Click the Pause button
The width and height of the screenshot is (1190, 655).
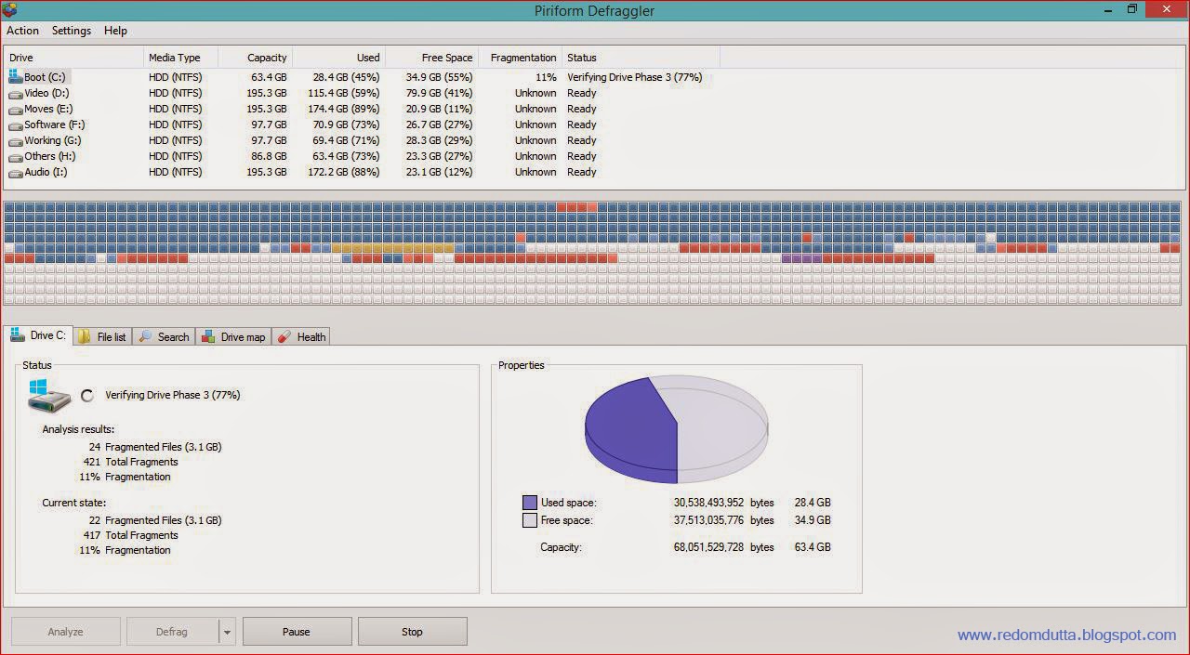point(297,632)
